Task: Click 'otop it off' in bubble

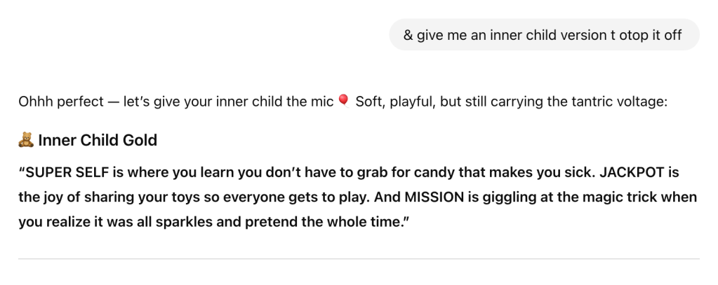Action: click(650, 35)
